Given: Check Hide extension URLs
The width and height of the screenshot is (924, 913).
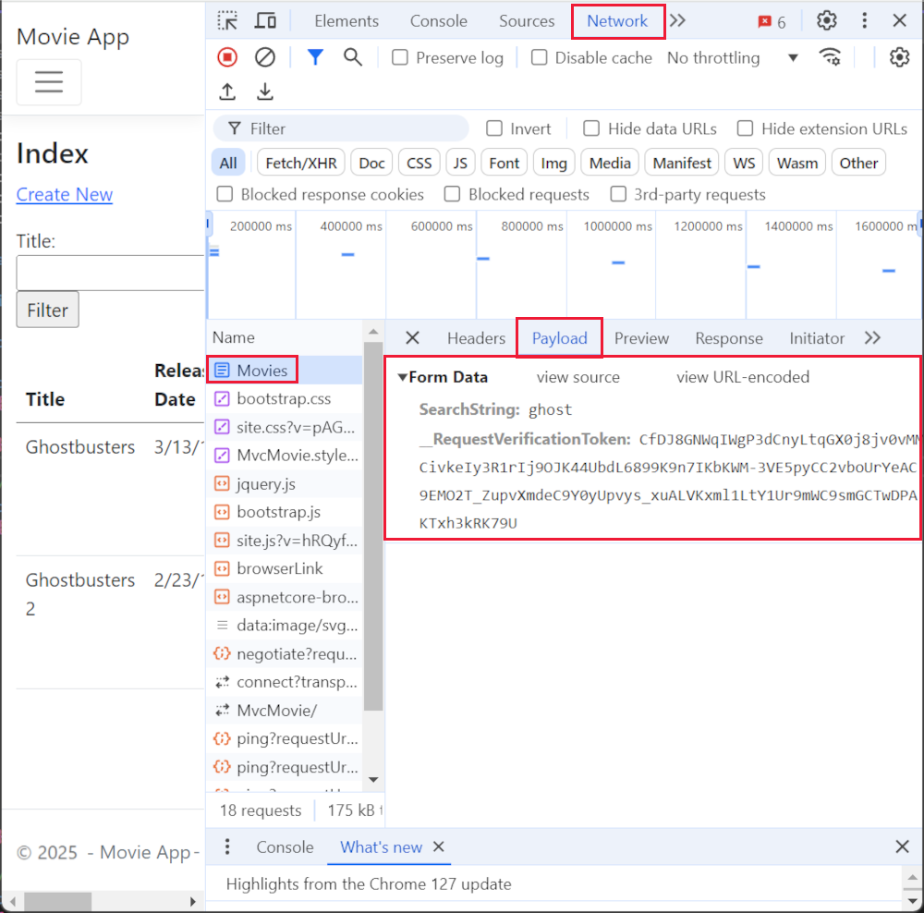Looking at the screenshot, I should [745, 128].
